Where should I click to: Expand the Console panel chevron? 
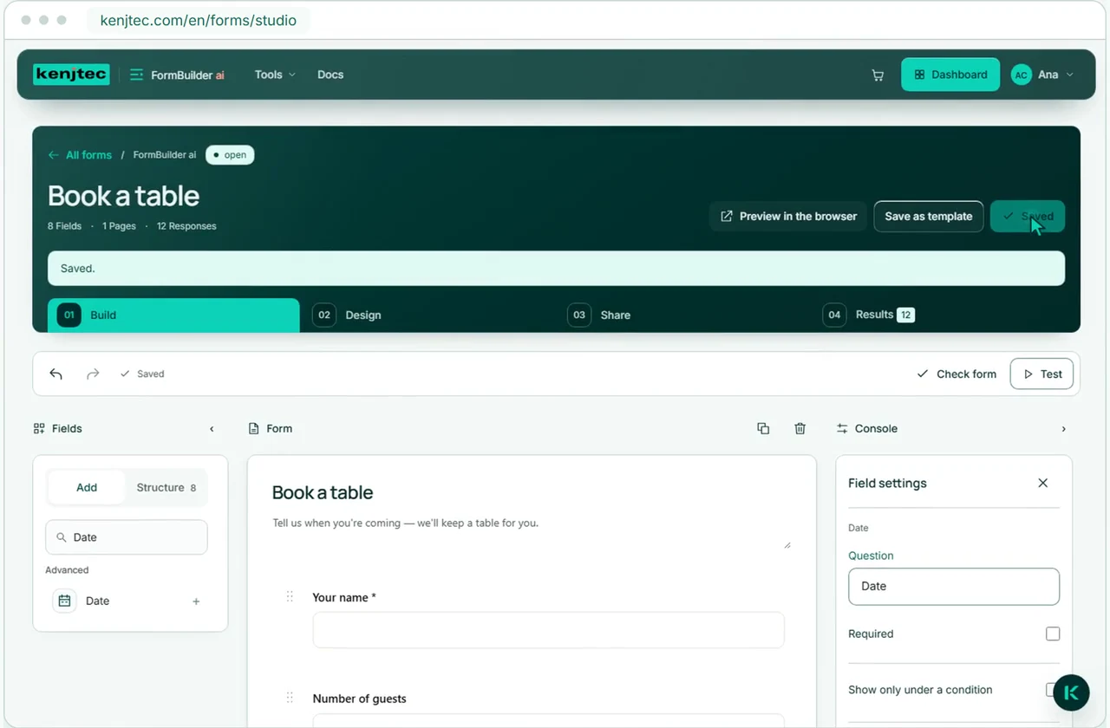point(1064,429)
